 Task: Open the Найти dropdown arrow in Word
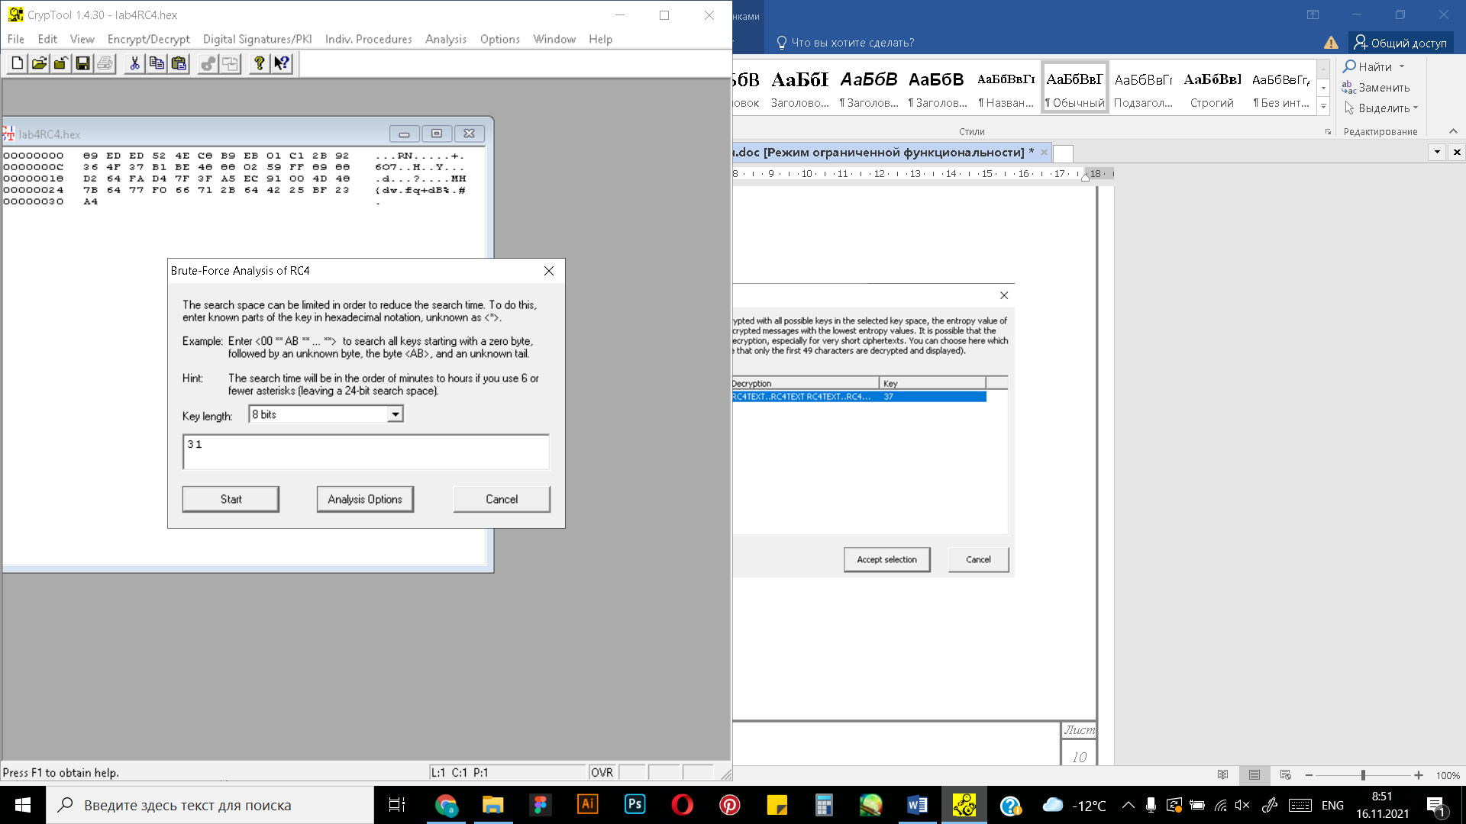pos(1402,66)
